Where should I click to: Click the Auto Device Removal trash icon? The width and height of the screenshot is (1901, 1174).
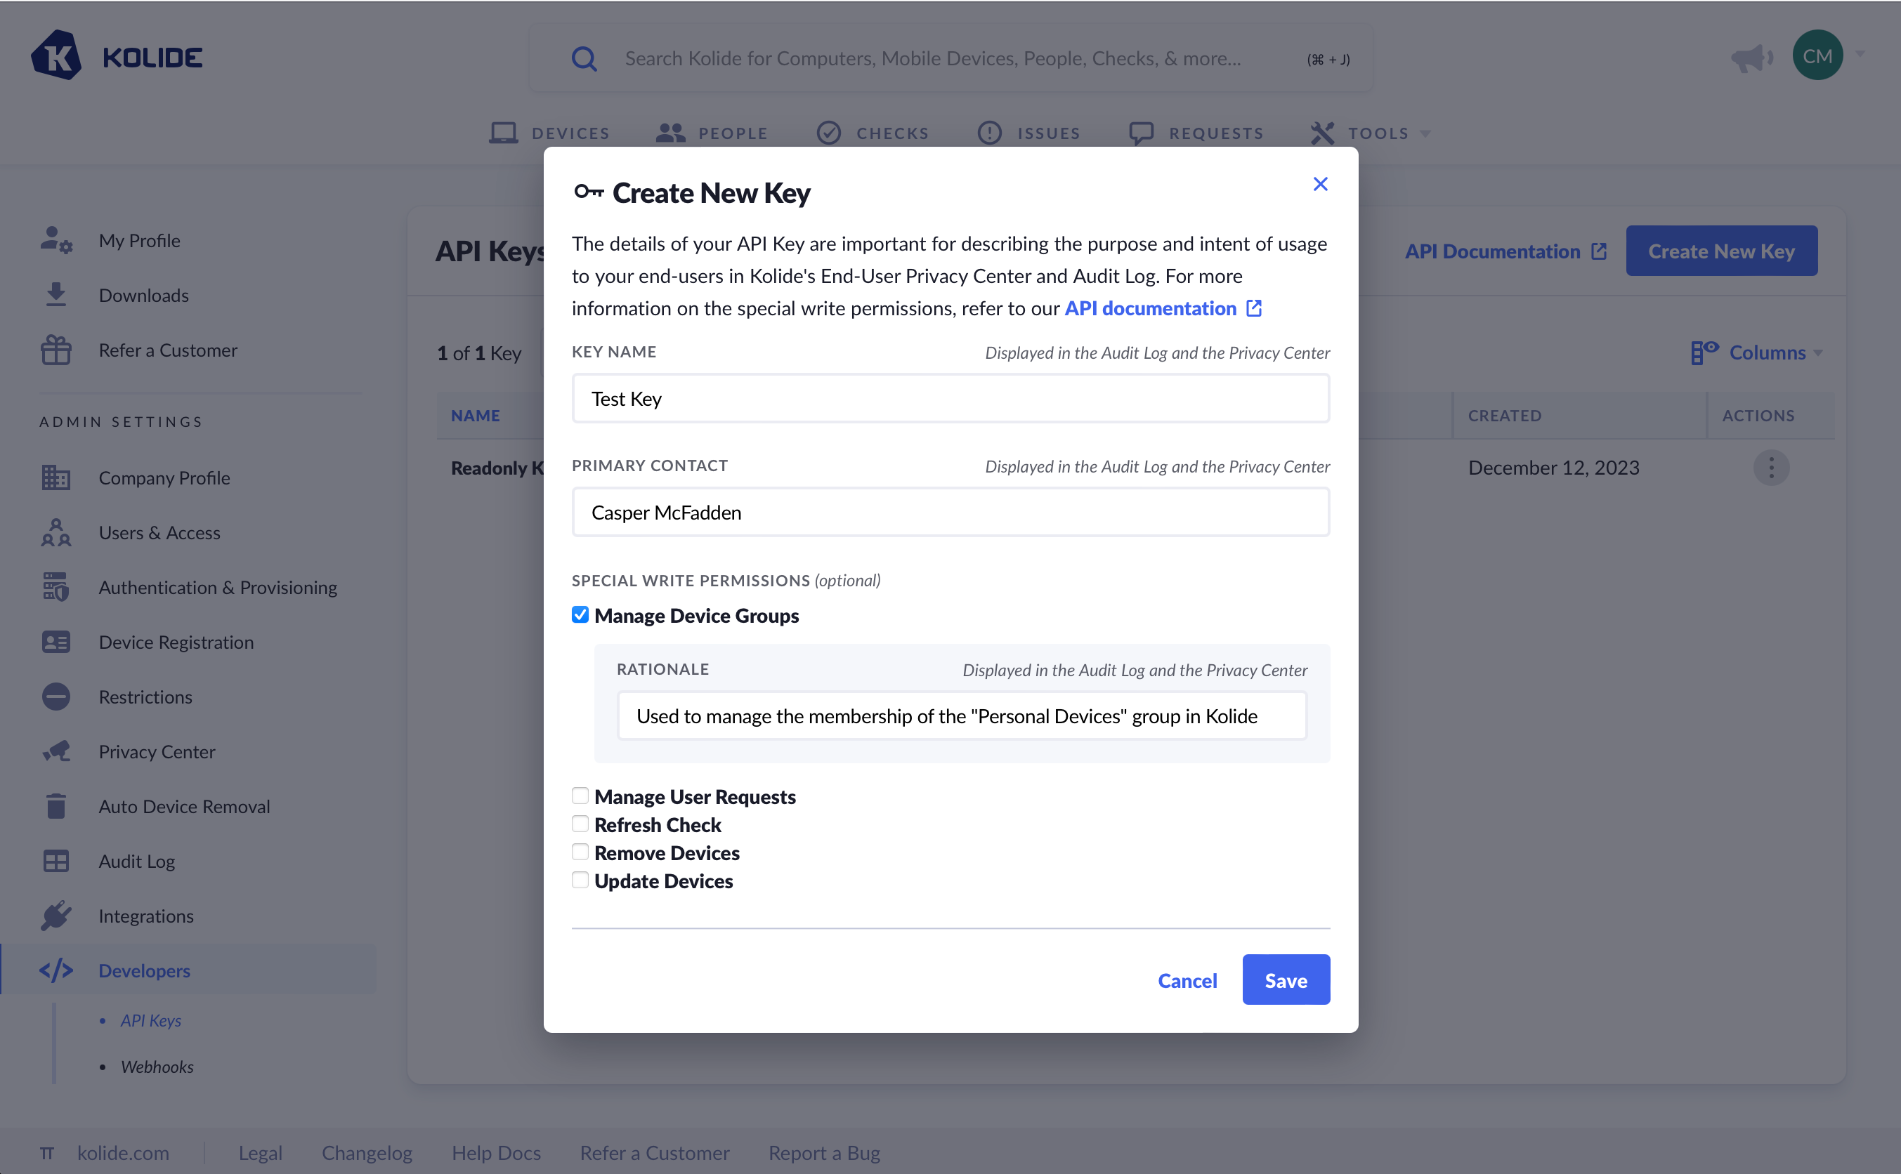point(56,806)
